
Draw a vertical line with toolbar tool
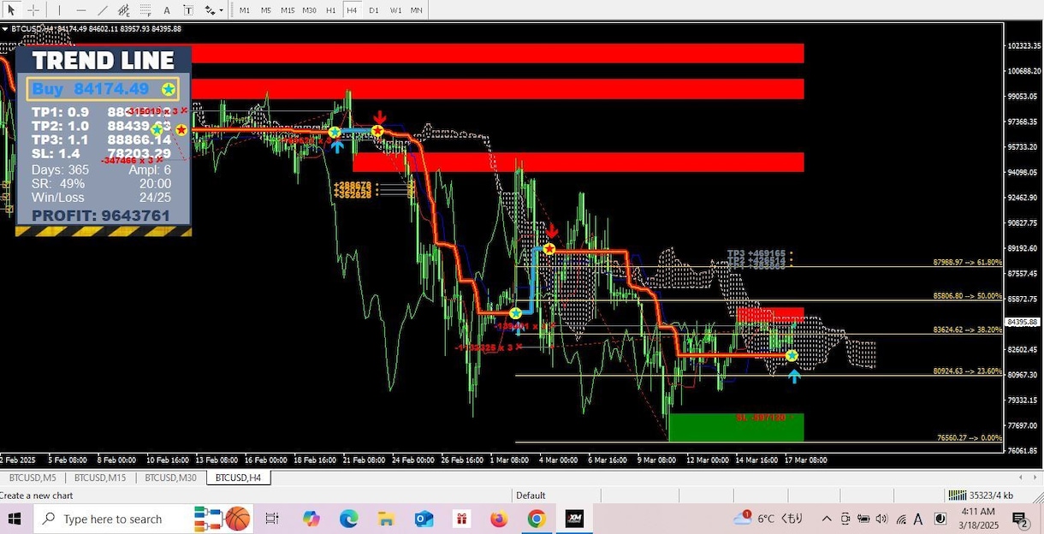pos(59,10)
